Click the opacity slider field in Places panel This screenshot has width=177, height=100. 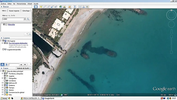coord(14,65)
